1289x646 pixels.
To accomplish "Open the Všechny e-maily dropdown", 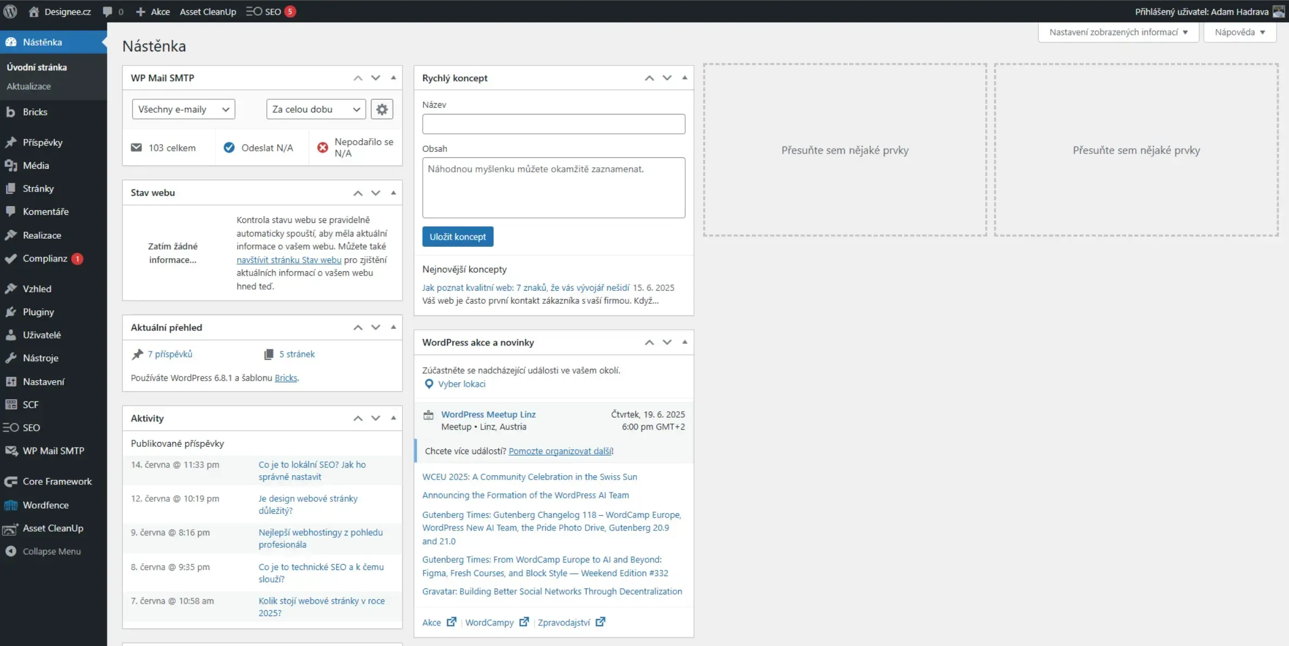I will [x=183, y=109].
